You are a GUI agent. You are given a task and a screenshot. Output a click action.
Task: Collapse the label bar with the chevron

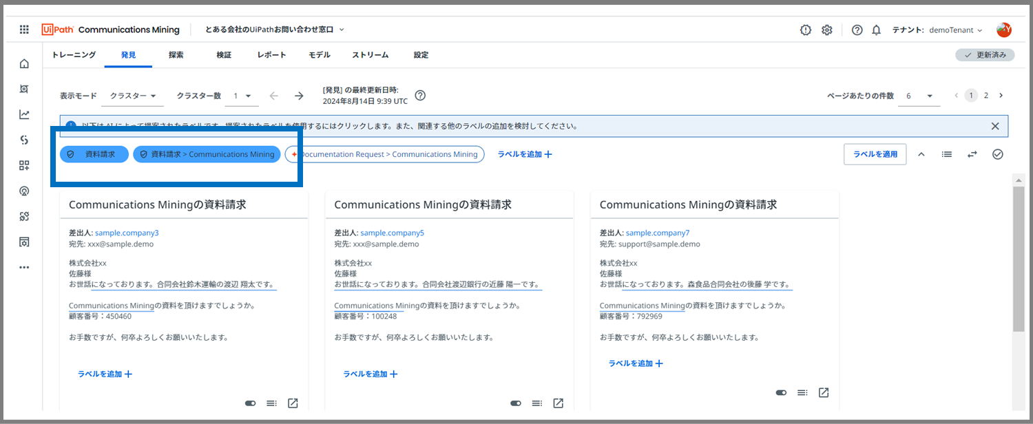pos(921,154)
